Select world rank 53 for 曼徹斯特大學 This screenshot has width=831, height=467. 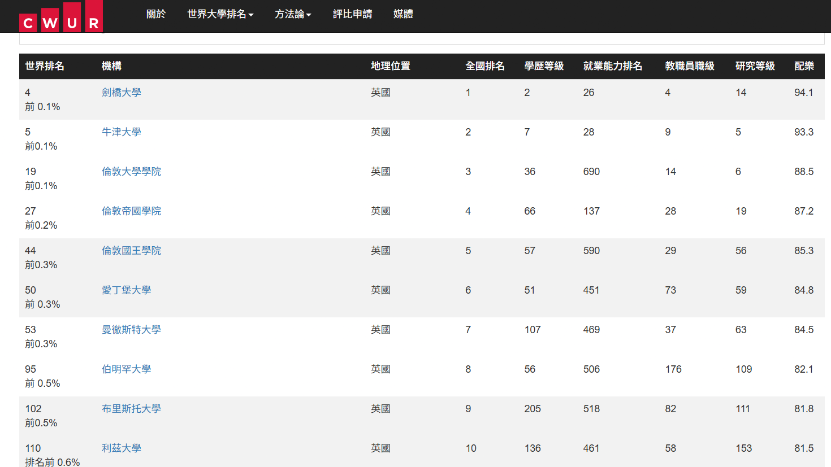click(31, 330)
